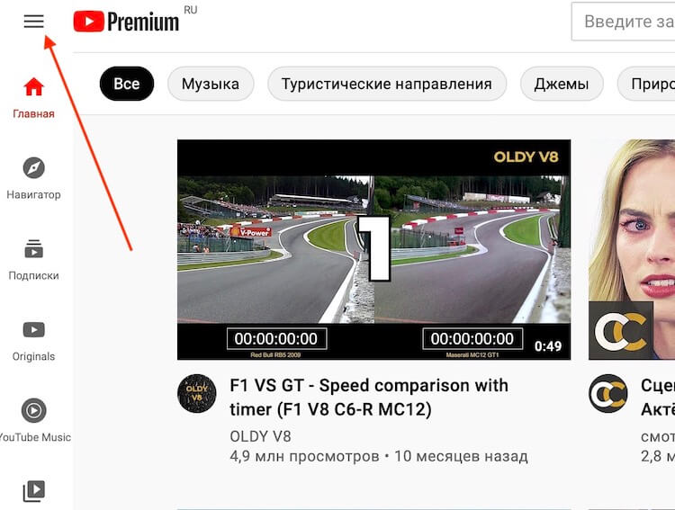The width and height of the screenshot is (675, 510).
Task: Open YouTube Music sidebar icon
Action: [33, 410]
